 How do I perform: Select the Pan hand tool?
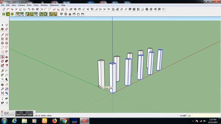pos(7,85)
